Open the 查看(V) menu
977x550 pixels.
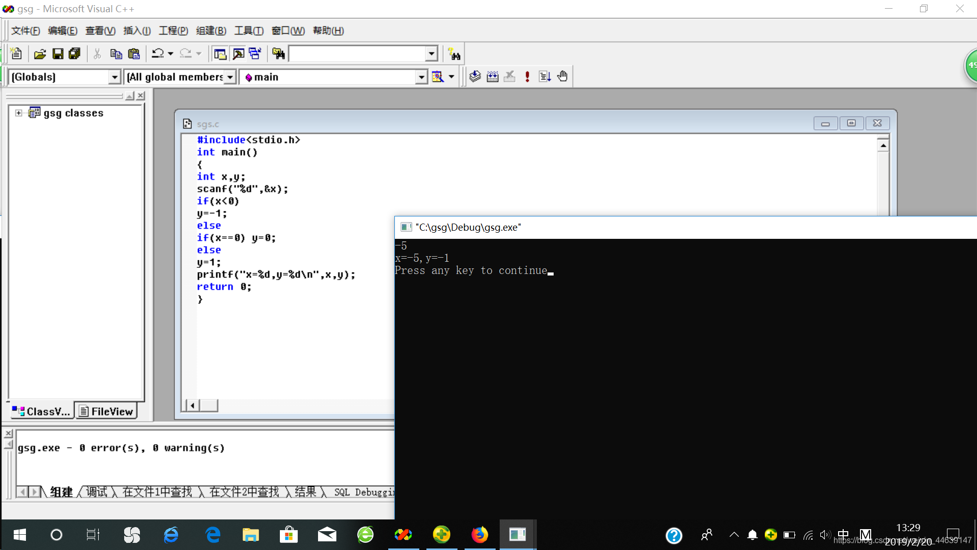[100, 31]
